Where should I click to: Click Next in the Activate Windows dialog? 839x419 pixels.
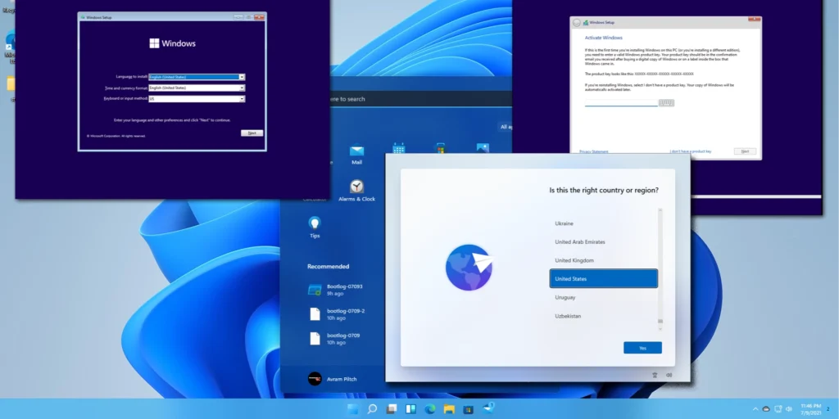pos(745,151)
